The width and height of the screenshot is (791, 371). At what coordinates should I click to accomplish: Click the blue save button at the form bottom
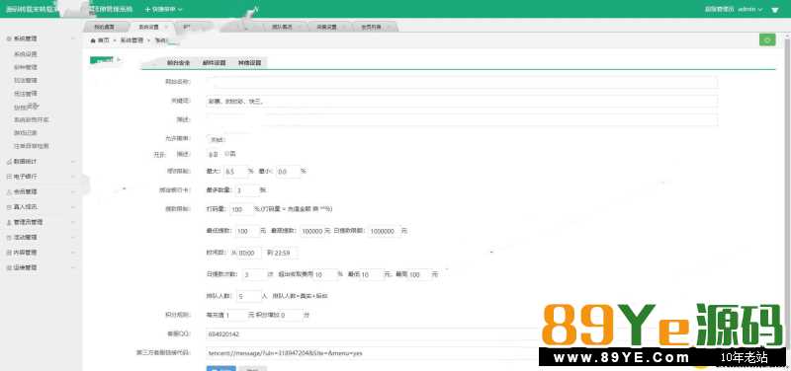coord(220,368)
